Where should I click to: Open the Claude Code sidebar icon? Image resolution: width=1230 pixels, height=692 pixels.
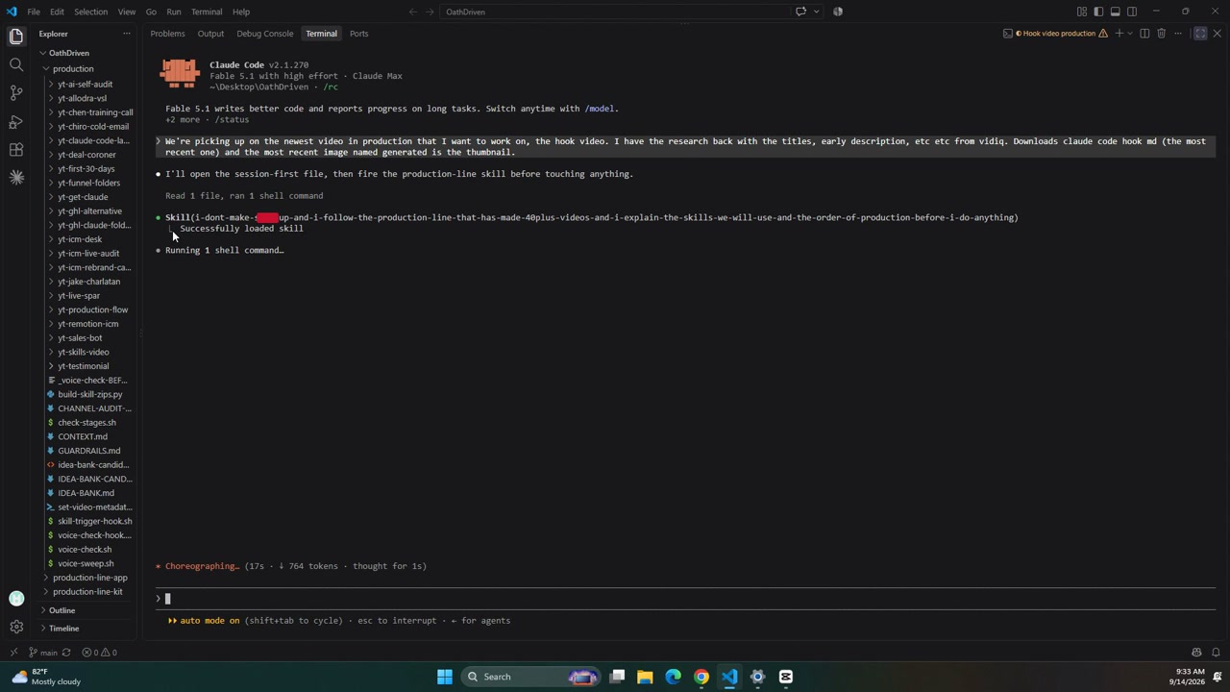[x=16, y=178]
